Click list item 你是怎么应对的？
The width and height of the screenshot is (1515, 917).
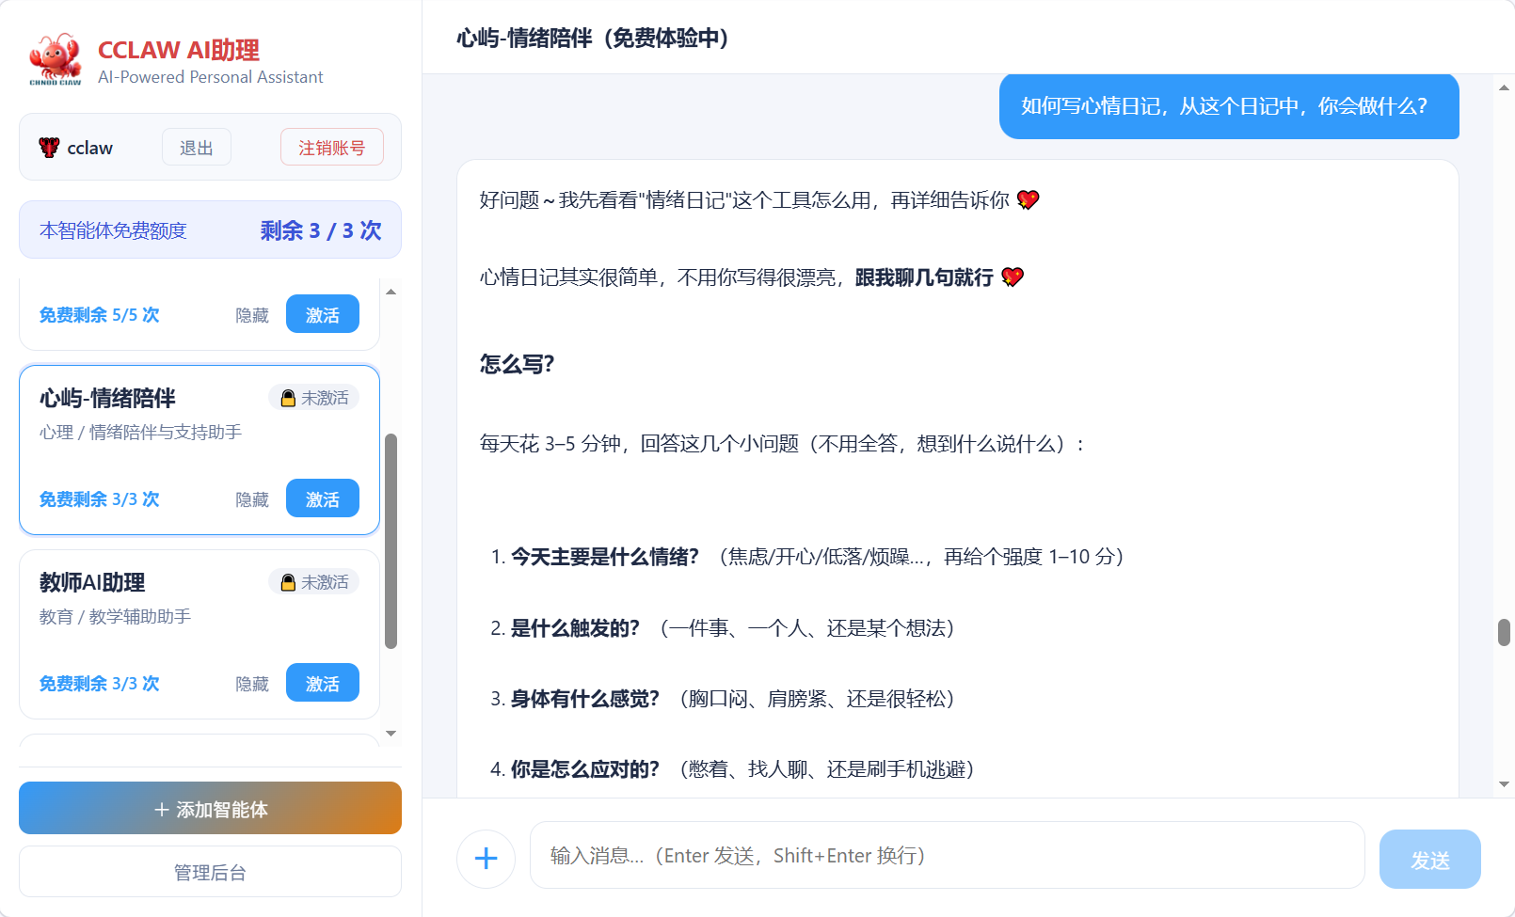(584, 769)
